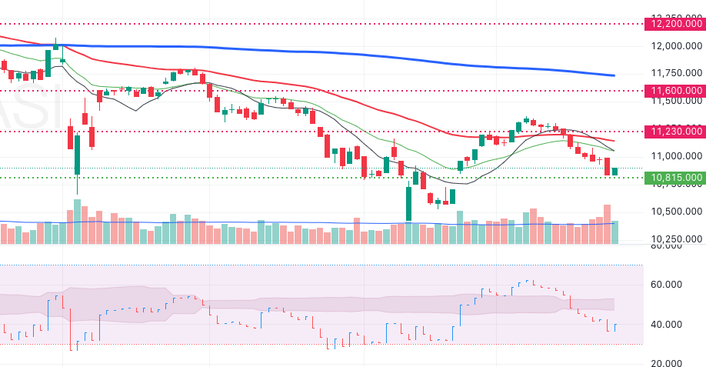Click the green 10,815.000 price label
Screen dimensions: 706x367
pos(676,178)
